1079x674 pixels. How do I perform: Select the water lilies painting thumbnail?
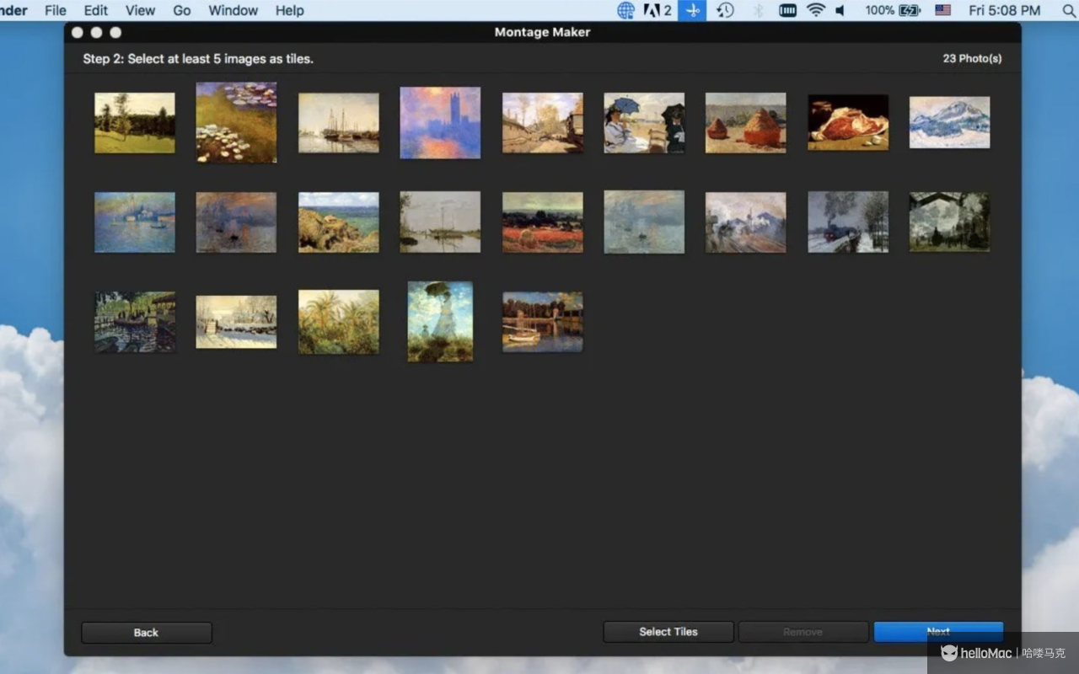click(x=236, y=122)
